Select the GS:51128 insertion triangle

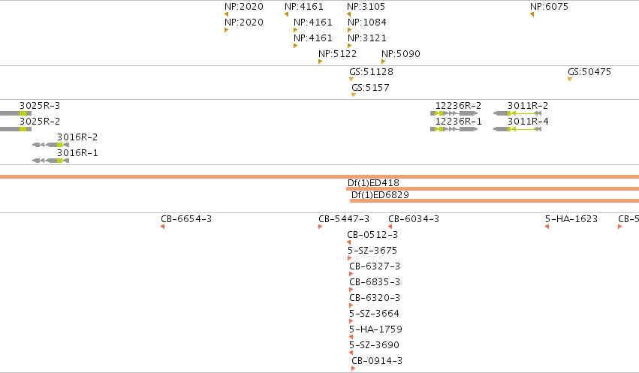[351, 80]
